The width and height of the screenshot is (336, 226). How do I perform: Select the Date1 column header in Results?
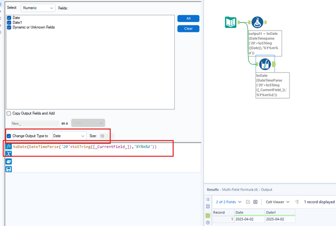[x=280, y=212]
